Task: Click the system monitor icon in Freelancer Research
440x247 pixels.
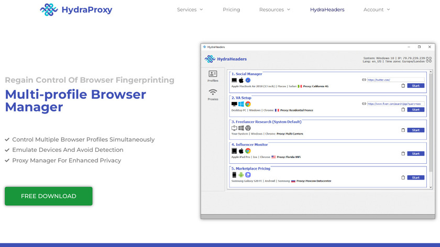Action: (x=234, y=128)
